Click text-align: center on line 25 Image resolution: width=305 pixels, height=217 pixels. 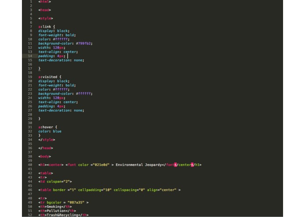click(58, 102)
